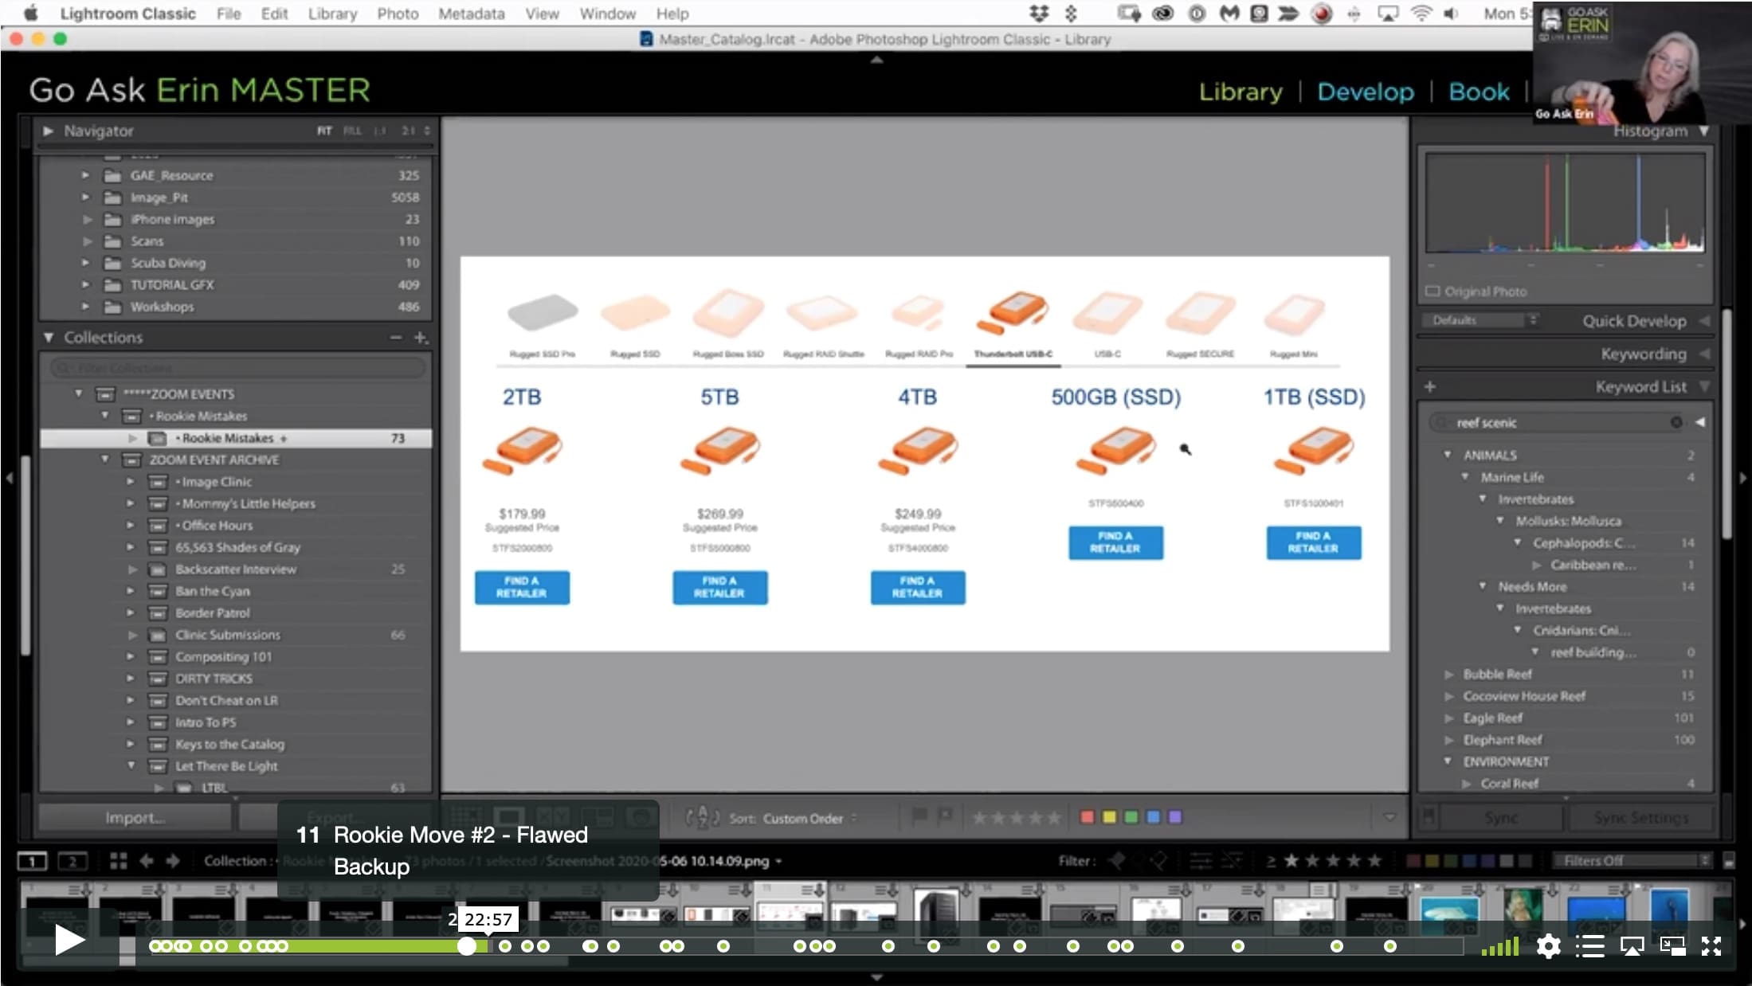Open the Wi-Fi menu bar icon
Screen dimensions: 1752x986
(x=1421, y=14)
